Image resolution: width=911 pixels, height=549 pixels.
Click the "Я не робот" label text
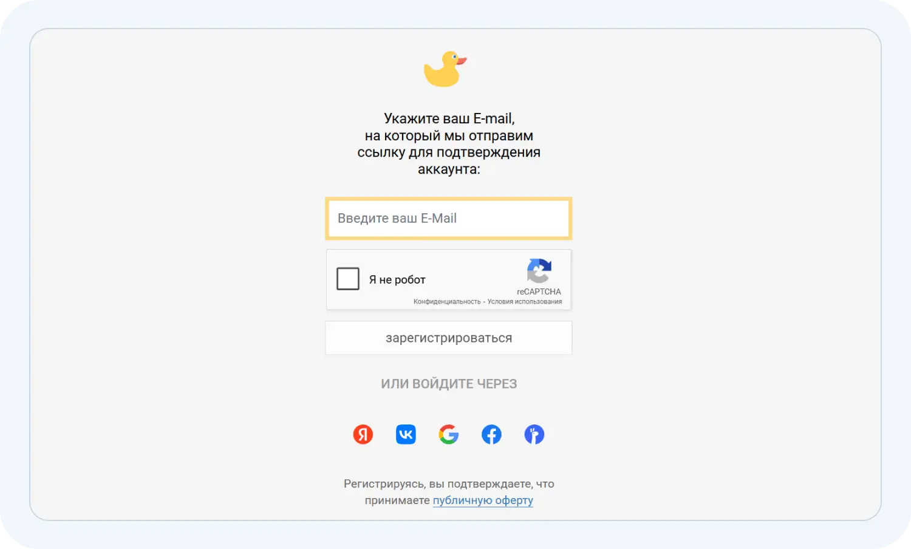tap(396, 279)
